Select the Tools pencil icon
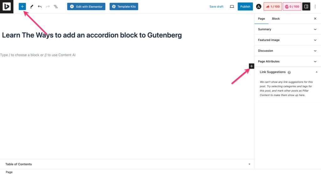 31,7
